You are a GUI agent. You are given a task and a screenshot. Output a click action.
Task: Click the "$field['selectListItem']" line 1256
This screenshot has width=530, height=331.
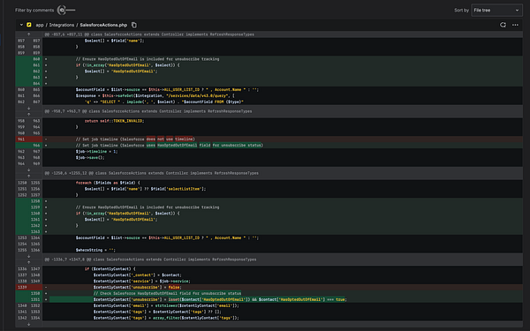pyautogui.click(x=146, y=189)
